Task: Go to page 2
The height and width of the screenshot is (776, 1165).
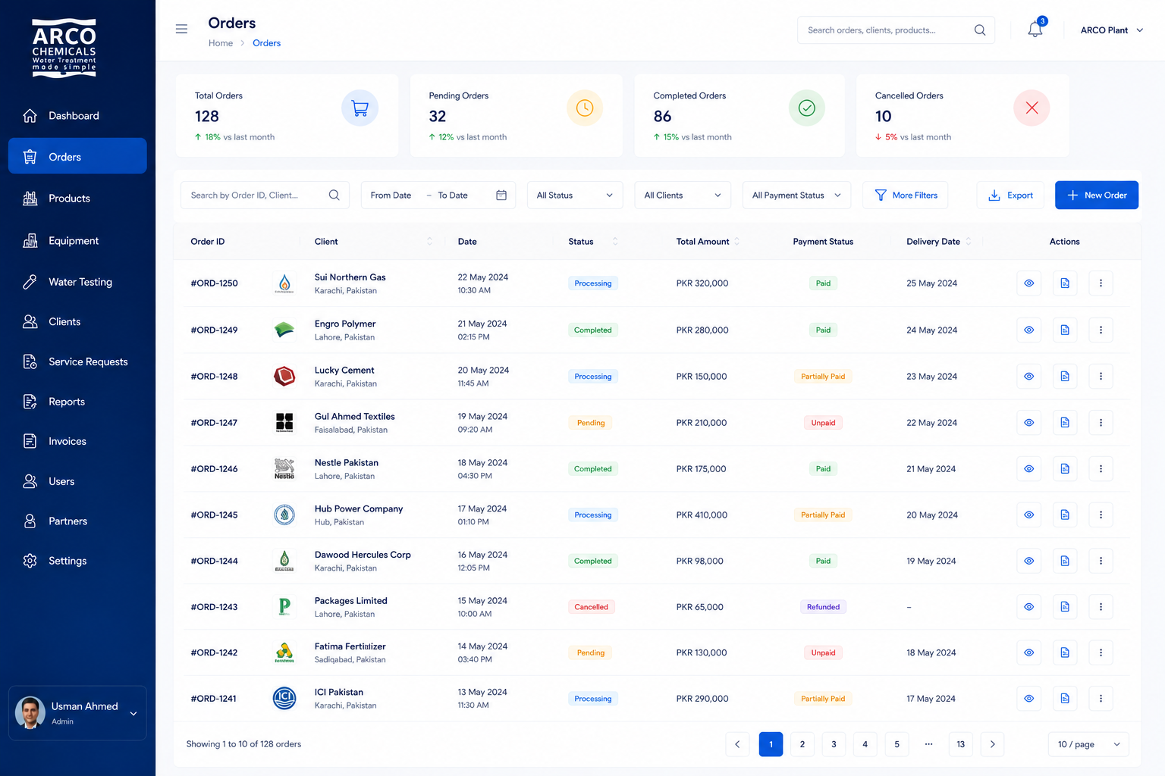Action: coord(802,744)
